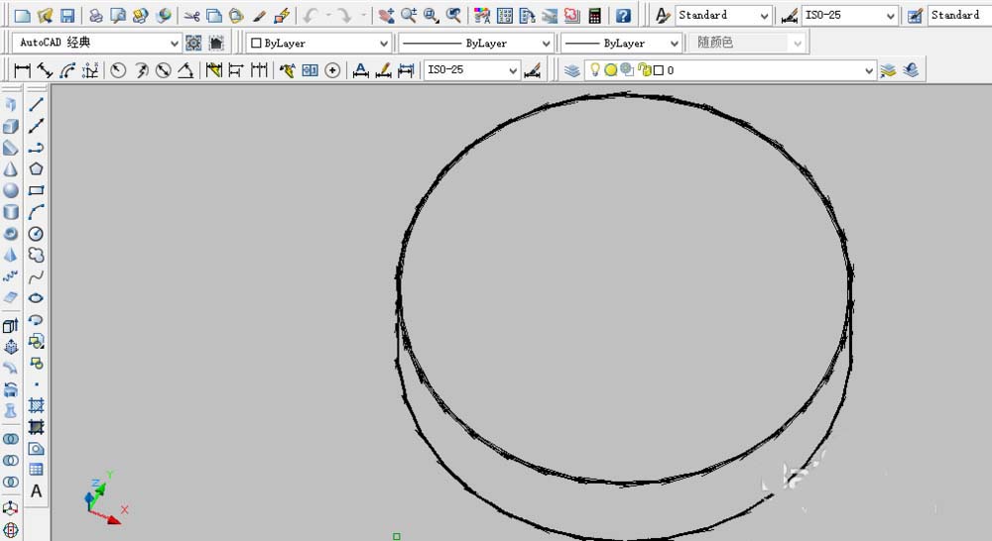Select the Spline draw tool
992x541 pixels.
coord(36,276)
